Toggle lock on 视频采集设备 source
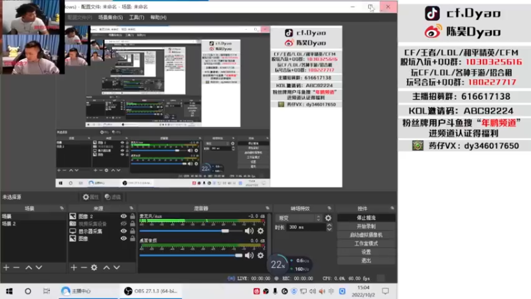531x299 pixels. (132, 224)
